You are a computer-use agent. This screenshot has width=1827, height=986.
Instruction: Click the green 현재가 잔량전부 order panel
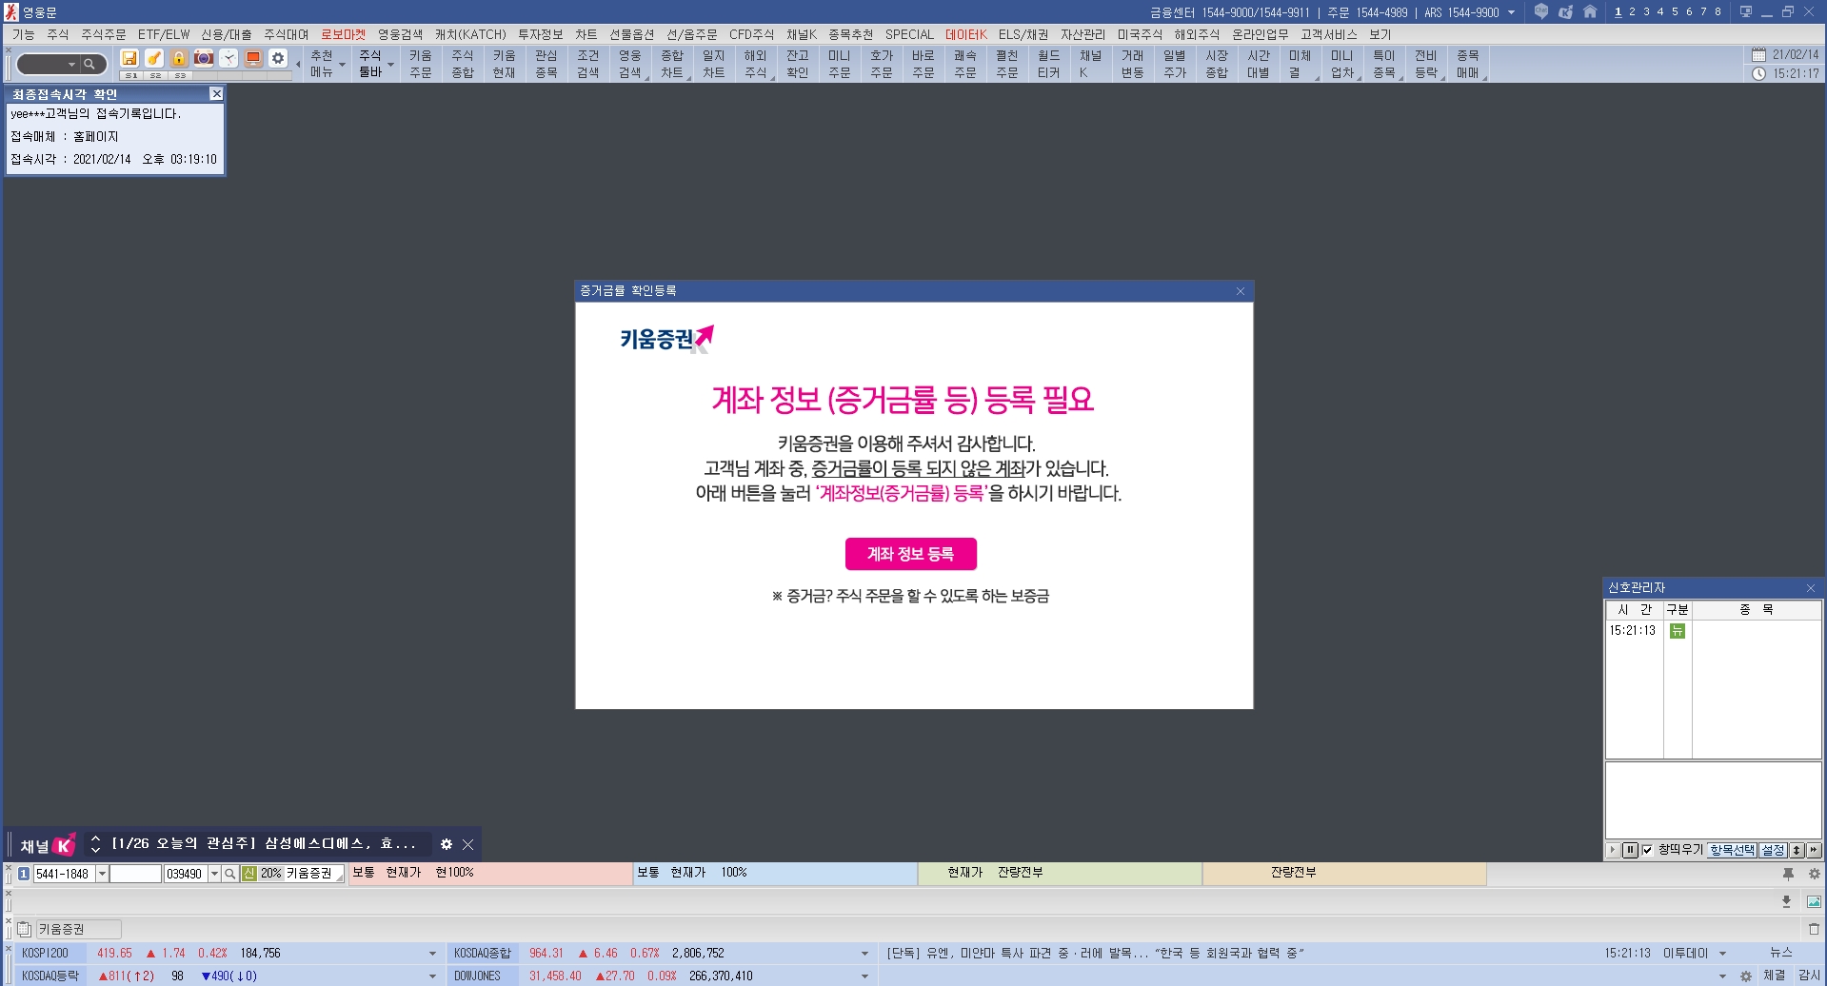tap(1060, 874)
